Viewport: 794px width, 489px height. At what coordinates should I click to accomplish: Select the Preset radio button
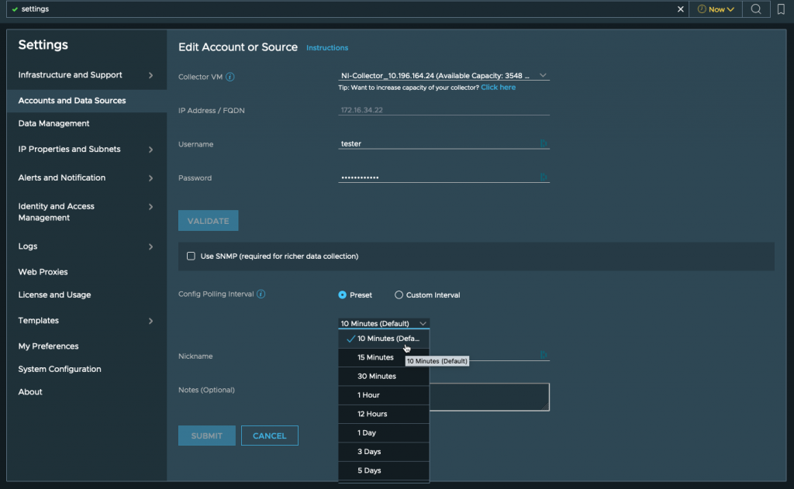coord(343,295)
